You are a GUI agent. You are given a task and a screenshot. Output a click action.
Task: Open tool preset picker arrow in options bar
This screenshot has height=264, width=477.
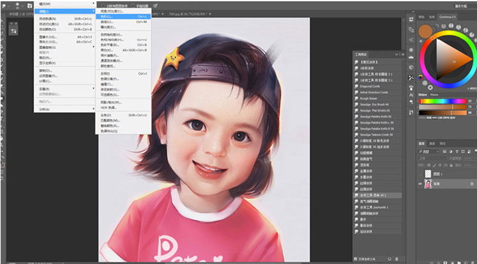pyautogui.click(x=8, y=6)
